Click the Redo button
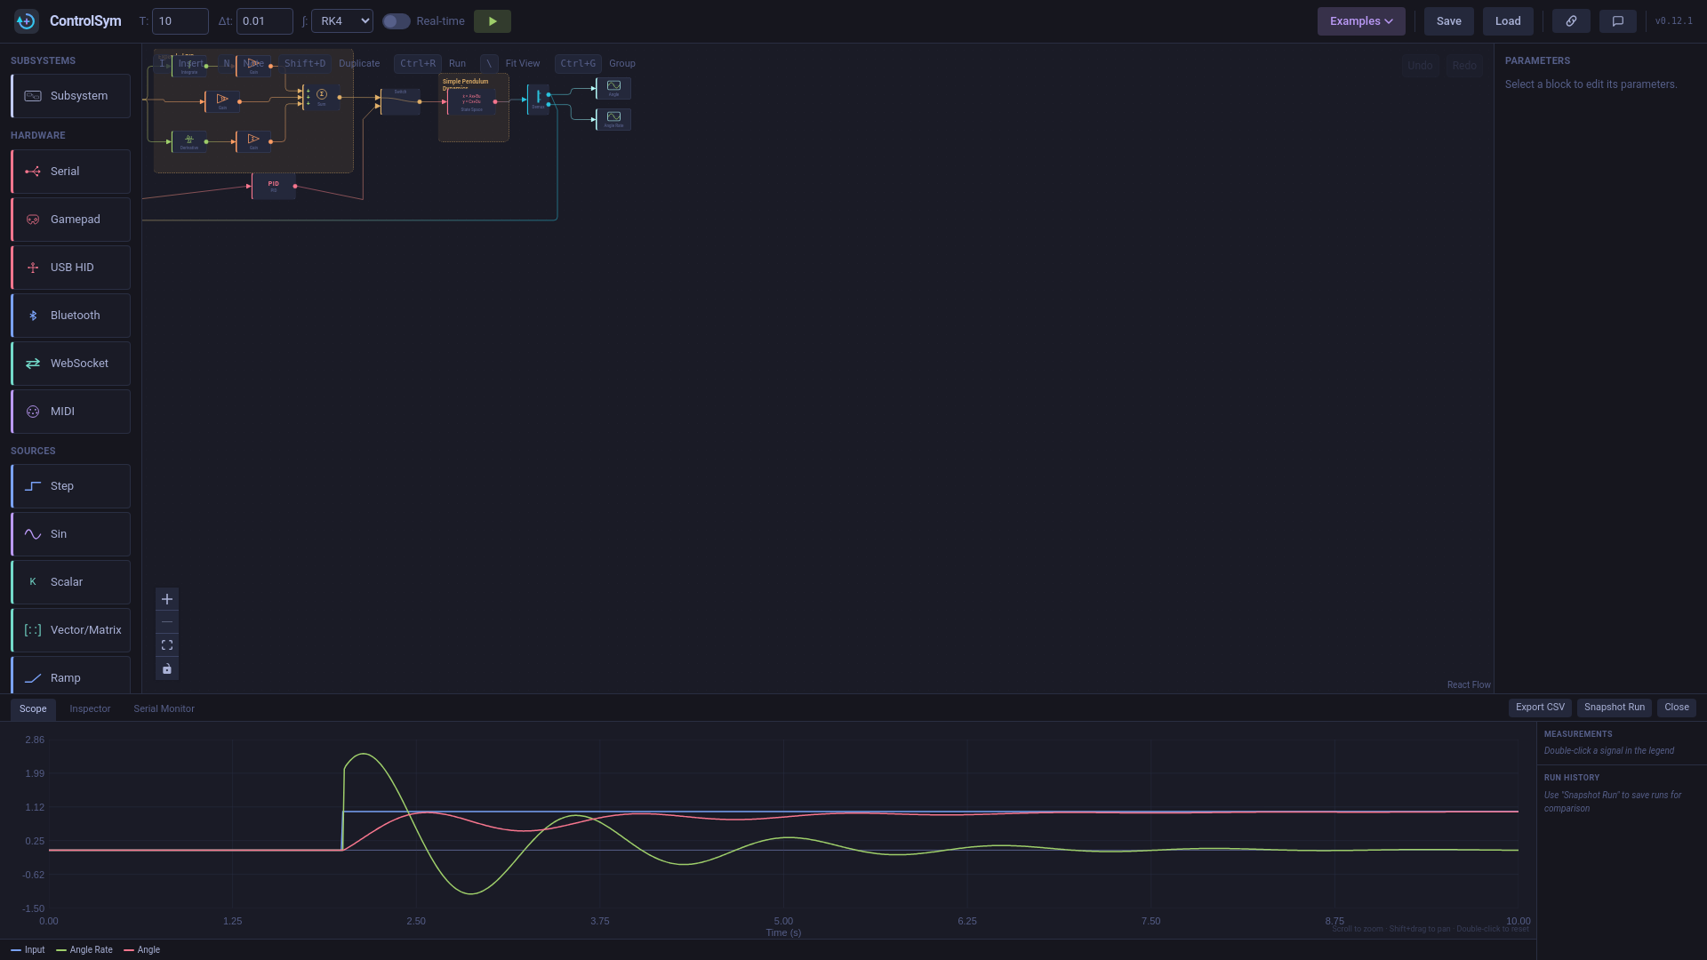Image resolution: width=1707 pixels, height=960 pixels. [1463, 66]
